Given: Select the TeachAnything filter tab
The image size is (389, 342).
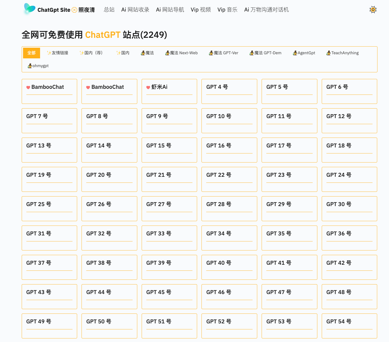Looking at the screenshot, I should pyautogui.click(x=342, y=53).
